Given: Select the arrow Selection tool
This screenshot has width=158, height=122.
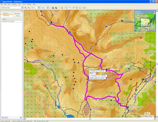Looking at the screenshot, I should [x=80, y=8].
